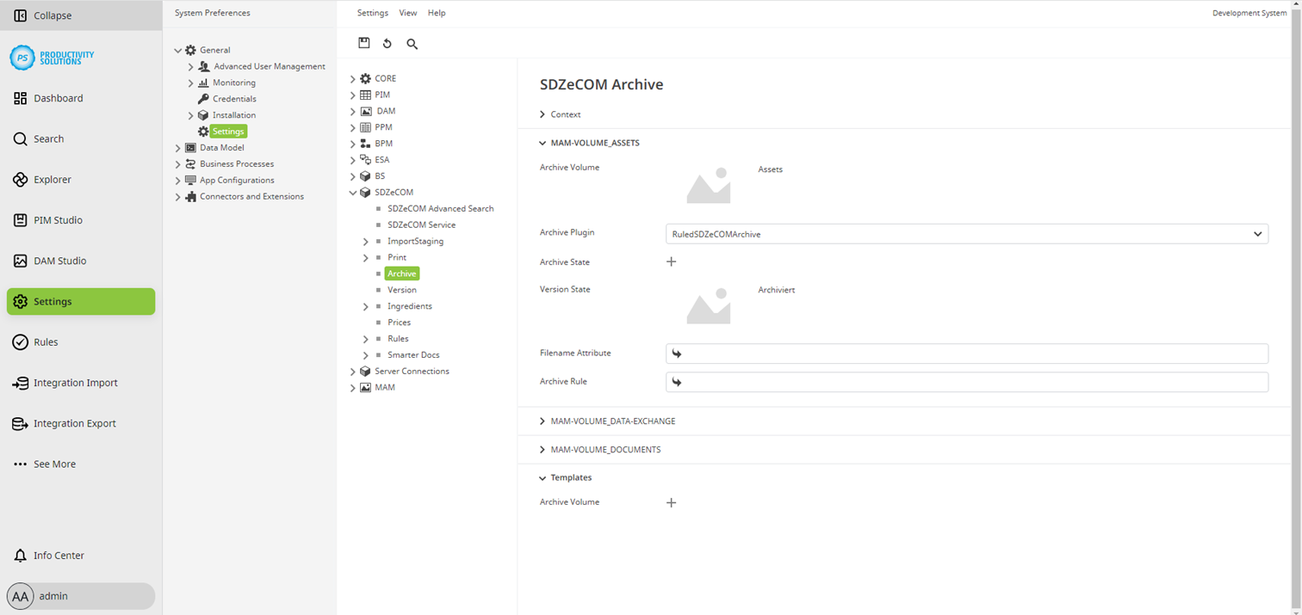Expand the CORE tree node
The width and height of the screenshot is (1302, 615).
pos(352,77)
